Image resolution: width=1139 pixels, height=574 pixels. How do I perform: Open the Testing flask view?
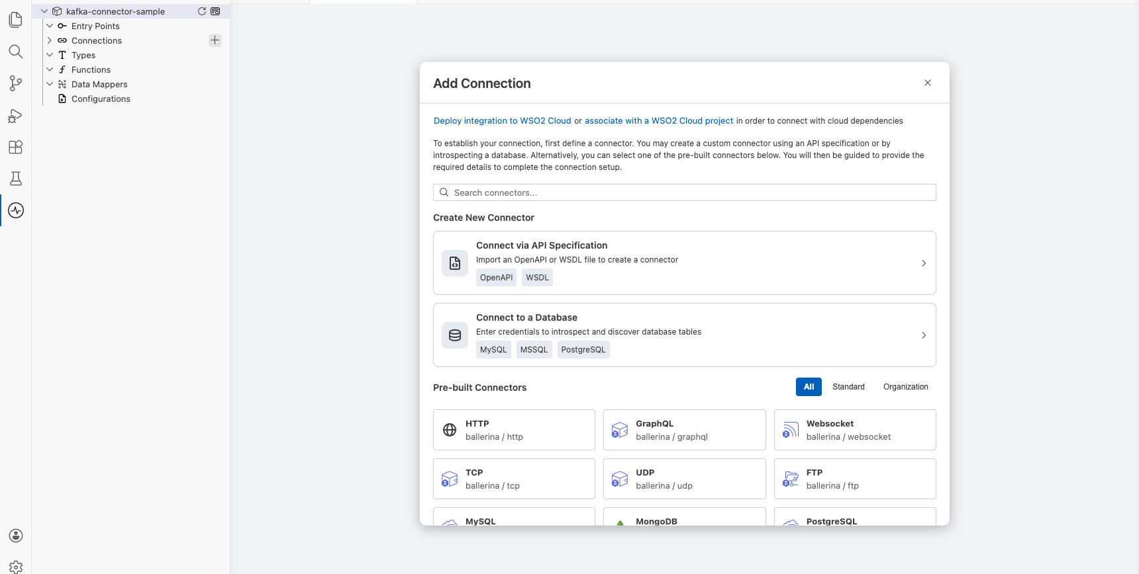point(16,179)
